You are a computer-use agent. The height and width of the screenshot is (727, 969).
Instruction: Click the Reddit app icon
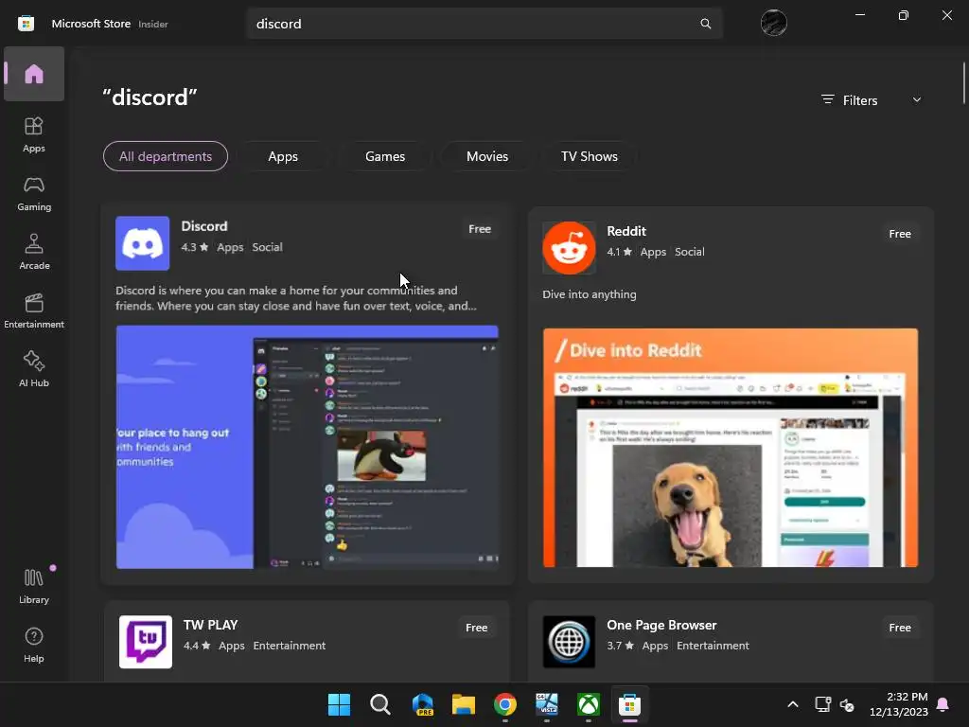[x=569, y=248]
